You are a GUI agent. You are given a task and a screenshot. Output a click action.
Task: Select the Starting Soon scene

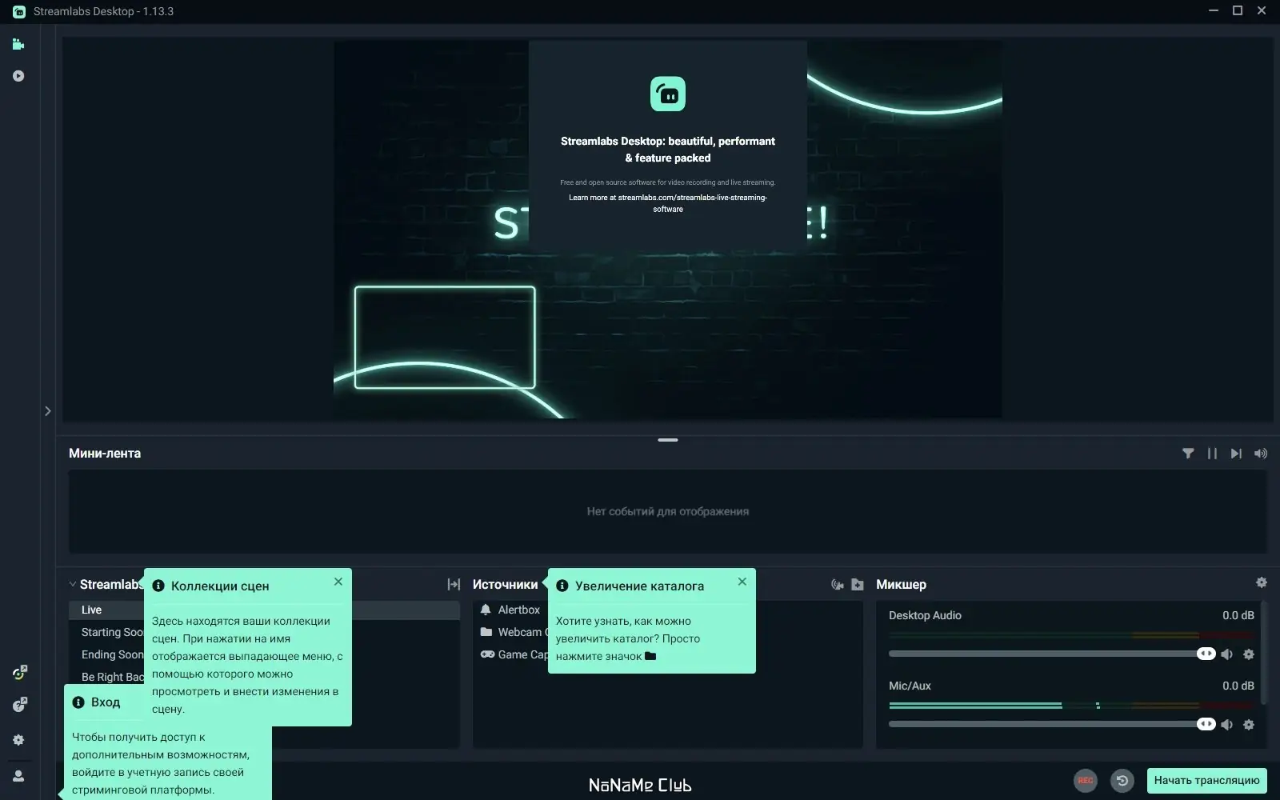112,632
